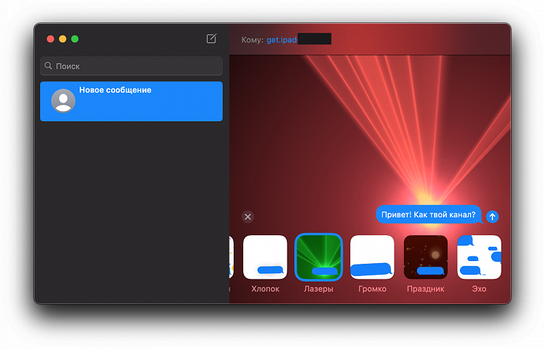The height and width of the screenshot is (349, 545).
Task: Choose the Праздник effect thumbnail
Action: (x=426, y=257)
